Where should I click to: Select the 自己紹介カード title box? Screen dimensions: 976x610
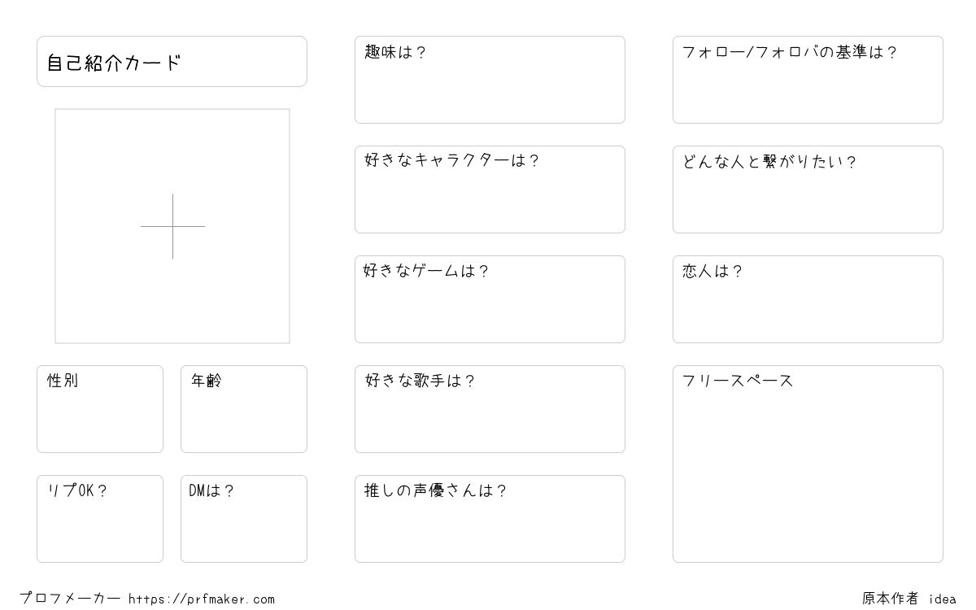(x=172, y=61)
